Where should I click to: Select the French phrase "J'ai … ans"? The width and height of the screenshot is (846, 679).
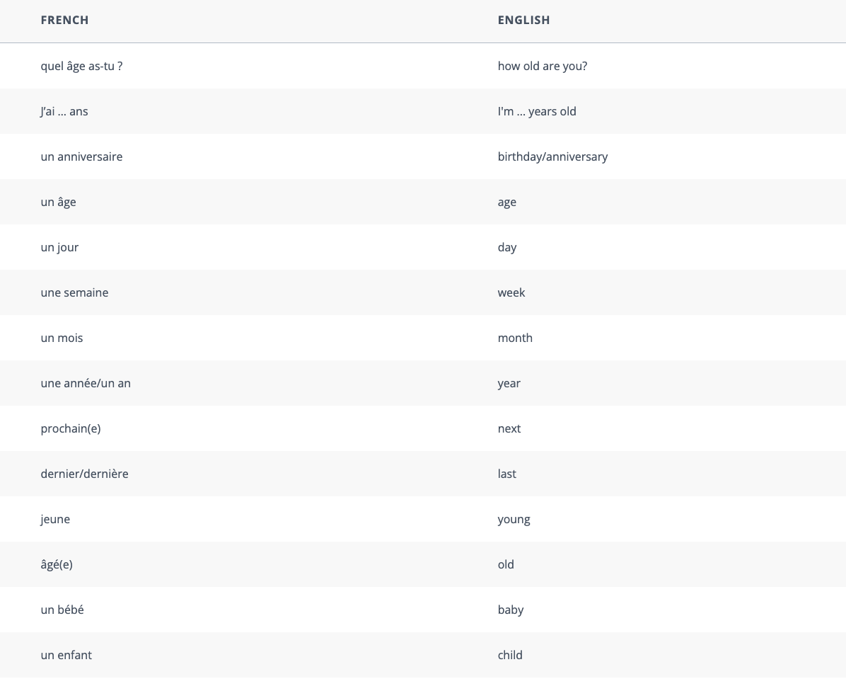click(x=64, y=111)
